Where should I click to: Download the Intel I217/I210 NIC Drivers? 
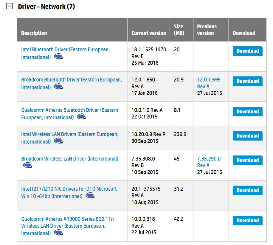coord(247,190)
